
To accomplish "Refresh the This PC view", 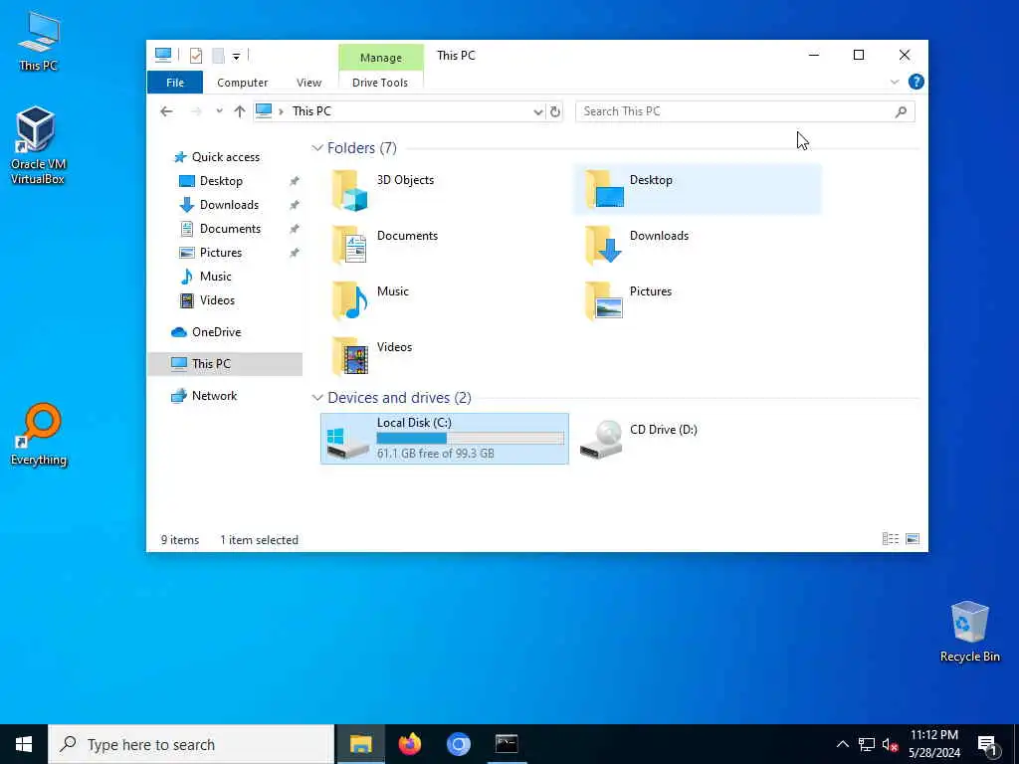I will tap(554, 111).
